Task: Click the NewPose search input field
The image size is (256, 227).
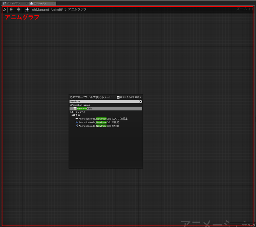Action: (x=104, y=101)
